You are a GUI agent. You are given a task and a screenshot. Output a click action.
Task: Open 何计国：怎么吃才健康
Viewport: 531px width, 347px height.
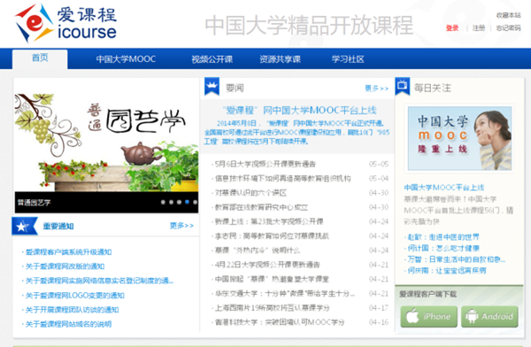(443, 248)
